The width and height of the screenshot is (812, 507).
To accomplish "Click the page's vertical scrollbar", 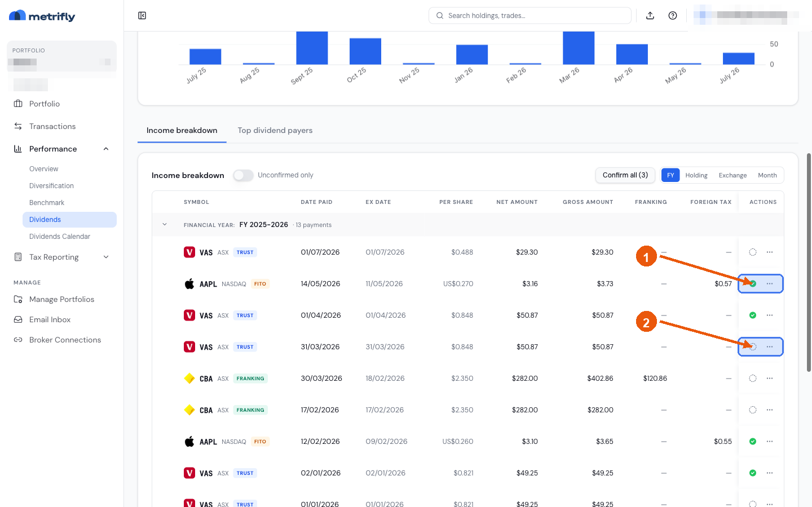I will tap(809, 262).
